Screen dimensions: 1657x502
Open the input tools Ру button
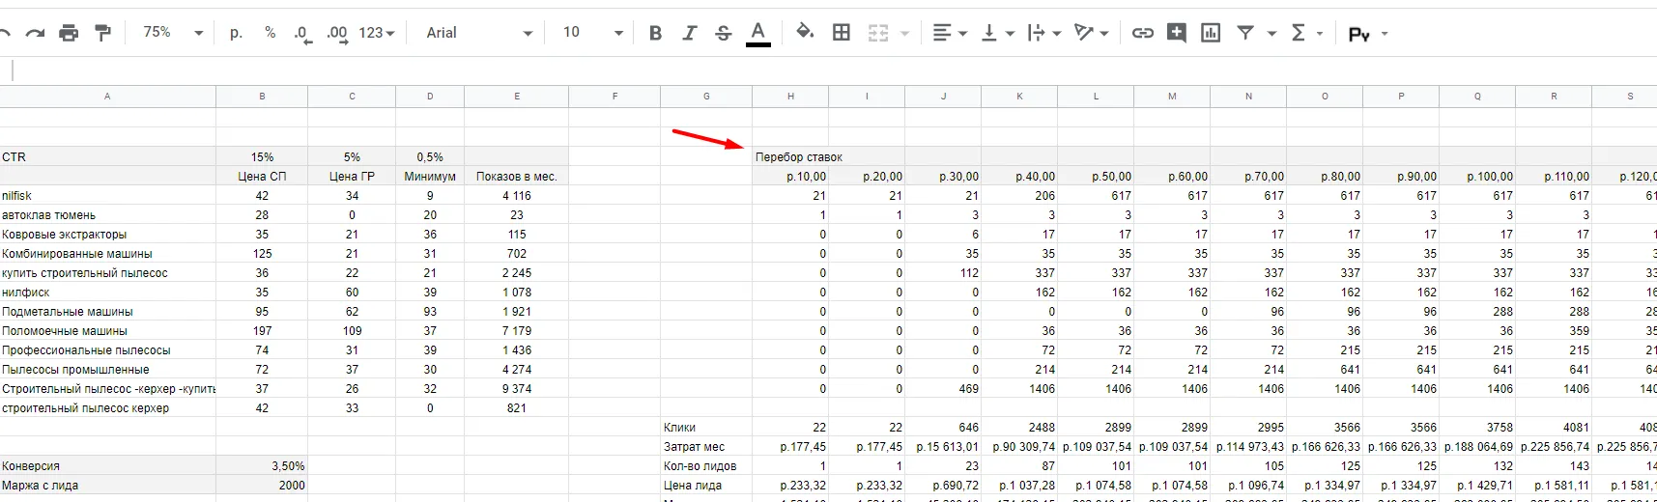pyautogui.click(x=1358, y=34)
